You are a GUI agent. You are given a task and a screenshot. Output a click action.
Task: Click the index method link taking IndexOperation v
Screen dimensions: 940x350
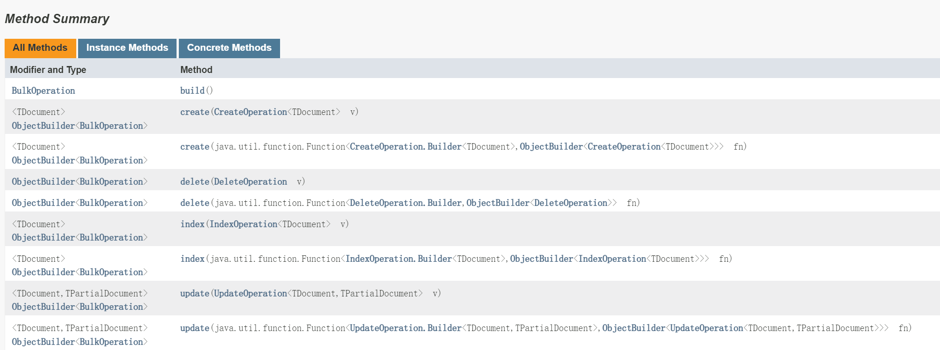coord(192,224)
